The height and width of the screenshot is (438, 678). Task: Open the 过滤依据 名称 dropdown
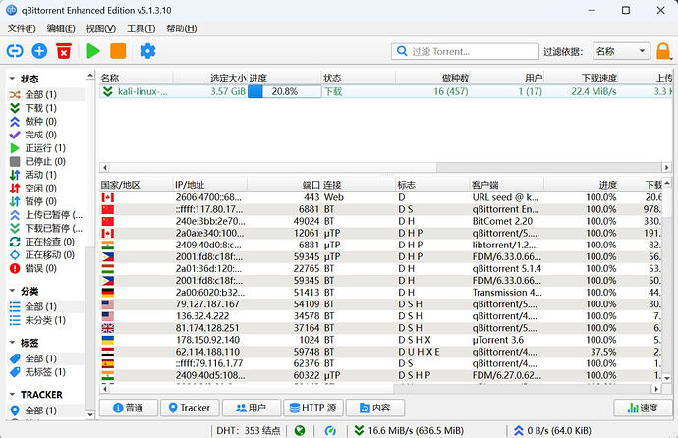pos(621,51)
